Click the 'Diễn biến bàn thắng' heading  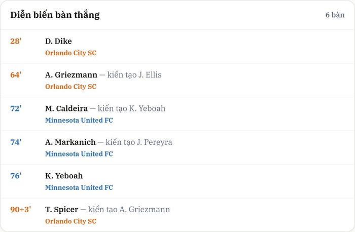(55, 15)
